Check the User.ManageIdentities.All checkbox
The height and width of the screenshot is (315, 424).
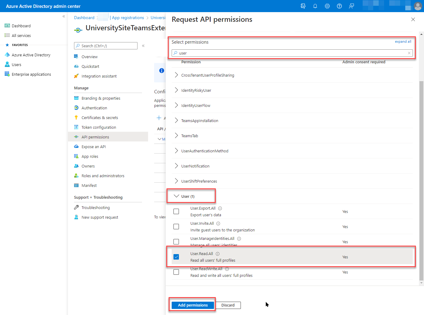(176, 242)
